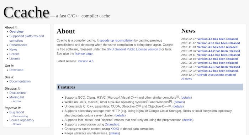Open Version 4.2.1 has been released news
The image size is (249, 135).
pos(219,67)
